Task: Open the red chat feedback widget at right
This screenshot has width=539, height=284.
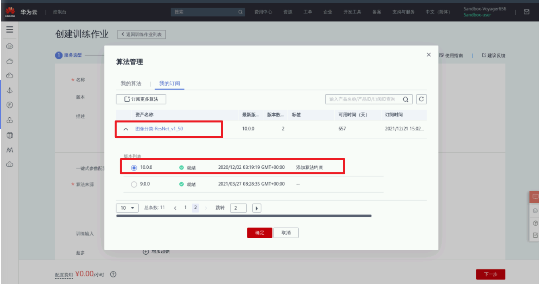Action: (x=535, y=197)
